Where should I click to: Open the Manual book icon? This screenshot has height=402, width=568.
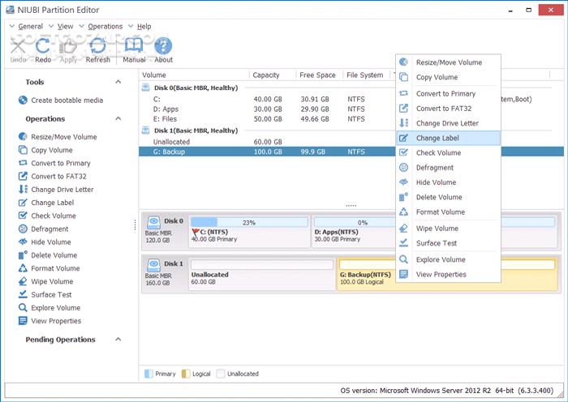point(134,46)
